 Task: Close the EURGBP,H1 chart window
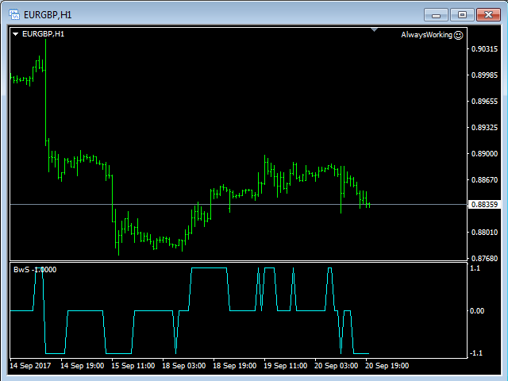coord(487,13)
